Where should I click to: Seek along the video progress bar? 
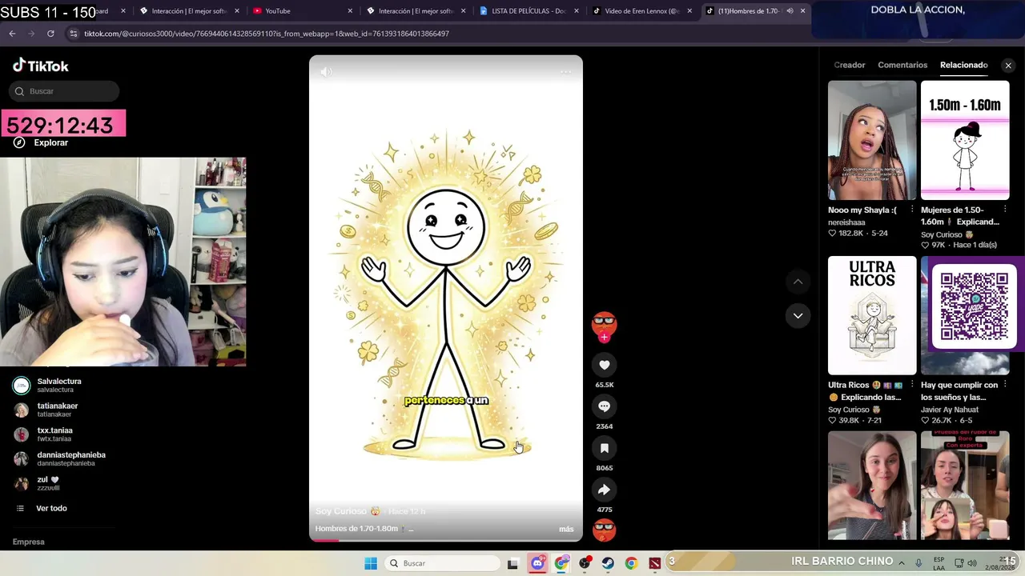[x=446, y=539]
